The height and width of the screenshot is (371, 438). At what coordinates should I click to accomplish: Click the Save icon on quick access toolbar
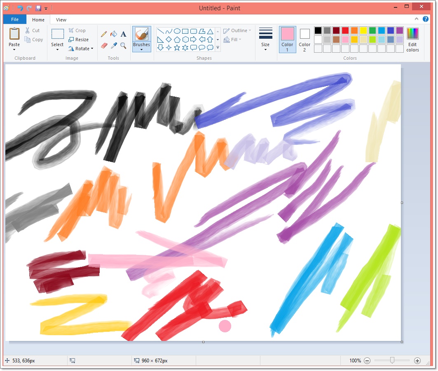click(x=38, y=8)
